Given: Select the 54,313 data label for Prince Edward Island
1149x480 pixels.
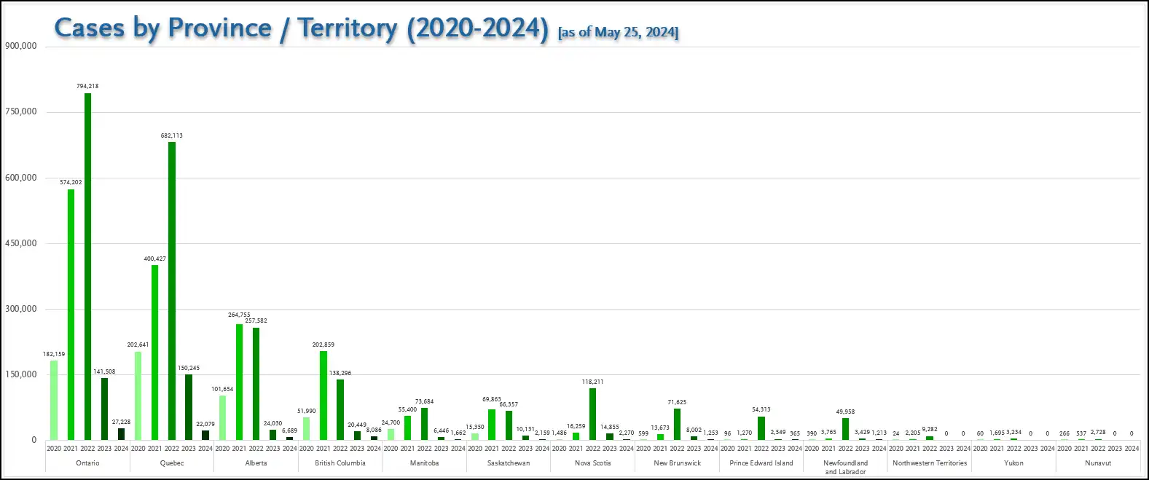Looking at the screenshot, I should 761,410.
